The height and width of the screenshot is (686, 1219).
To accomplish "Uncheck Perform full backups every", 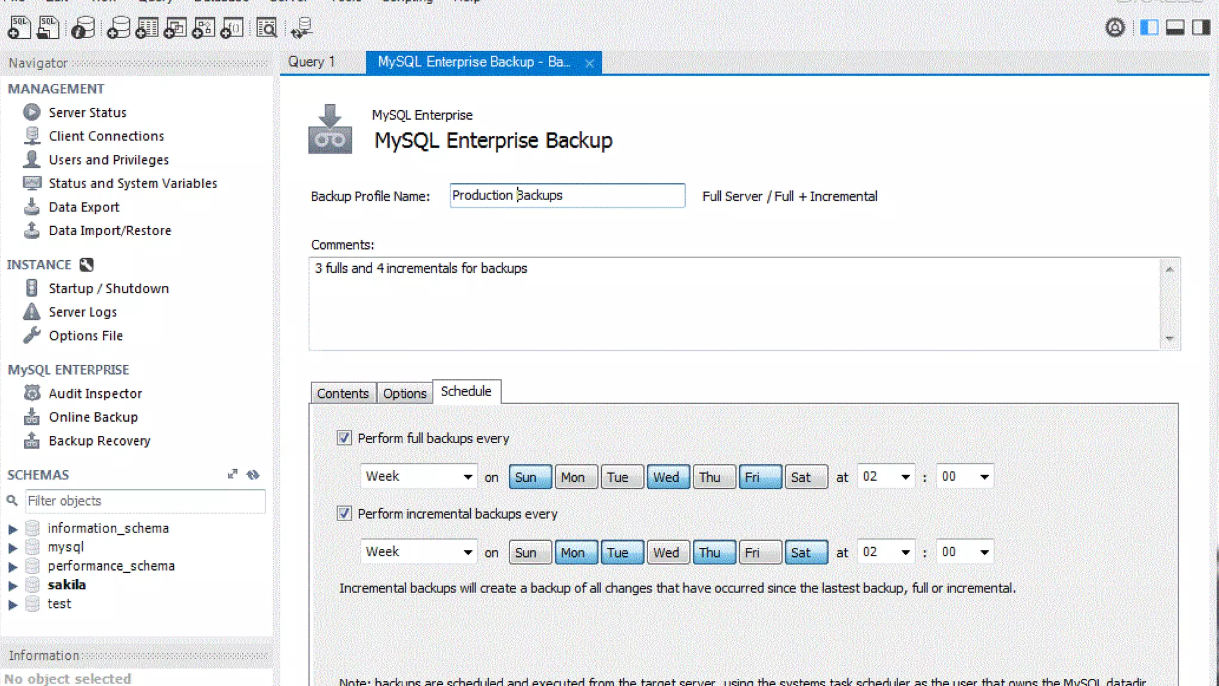I will click(344, 438).
